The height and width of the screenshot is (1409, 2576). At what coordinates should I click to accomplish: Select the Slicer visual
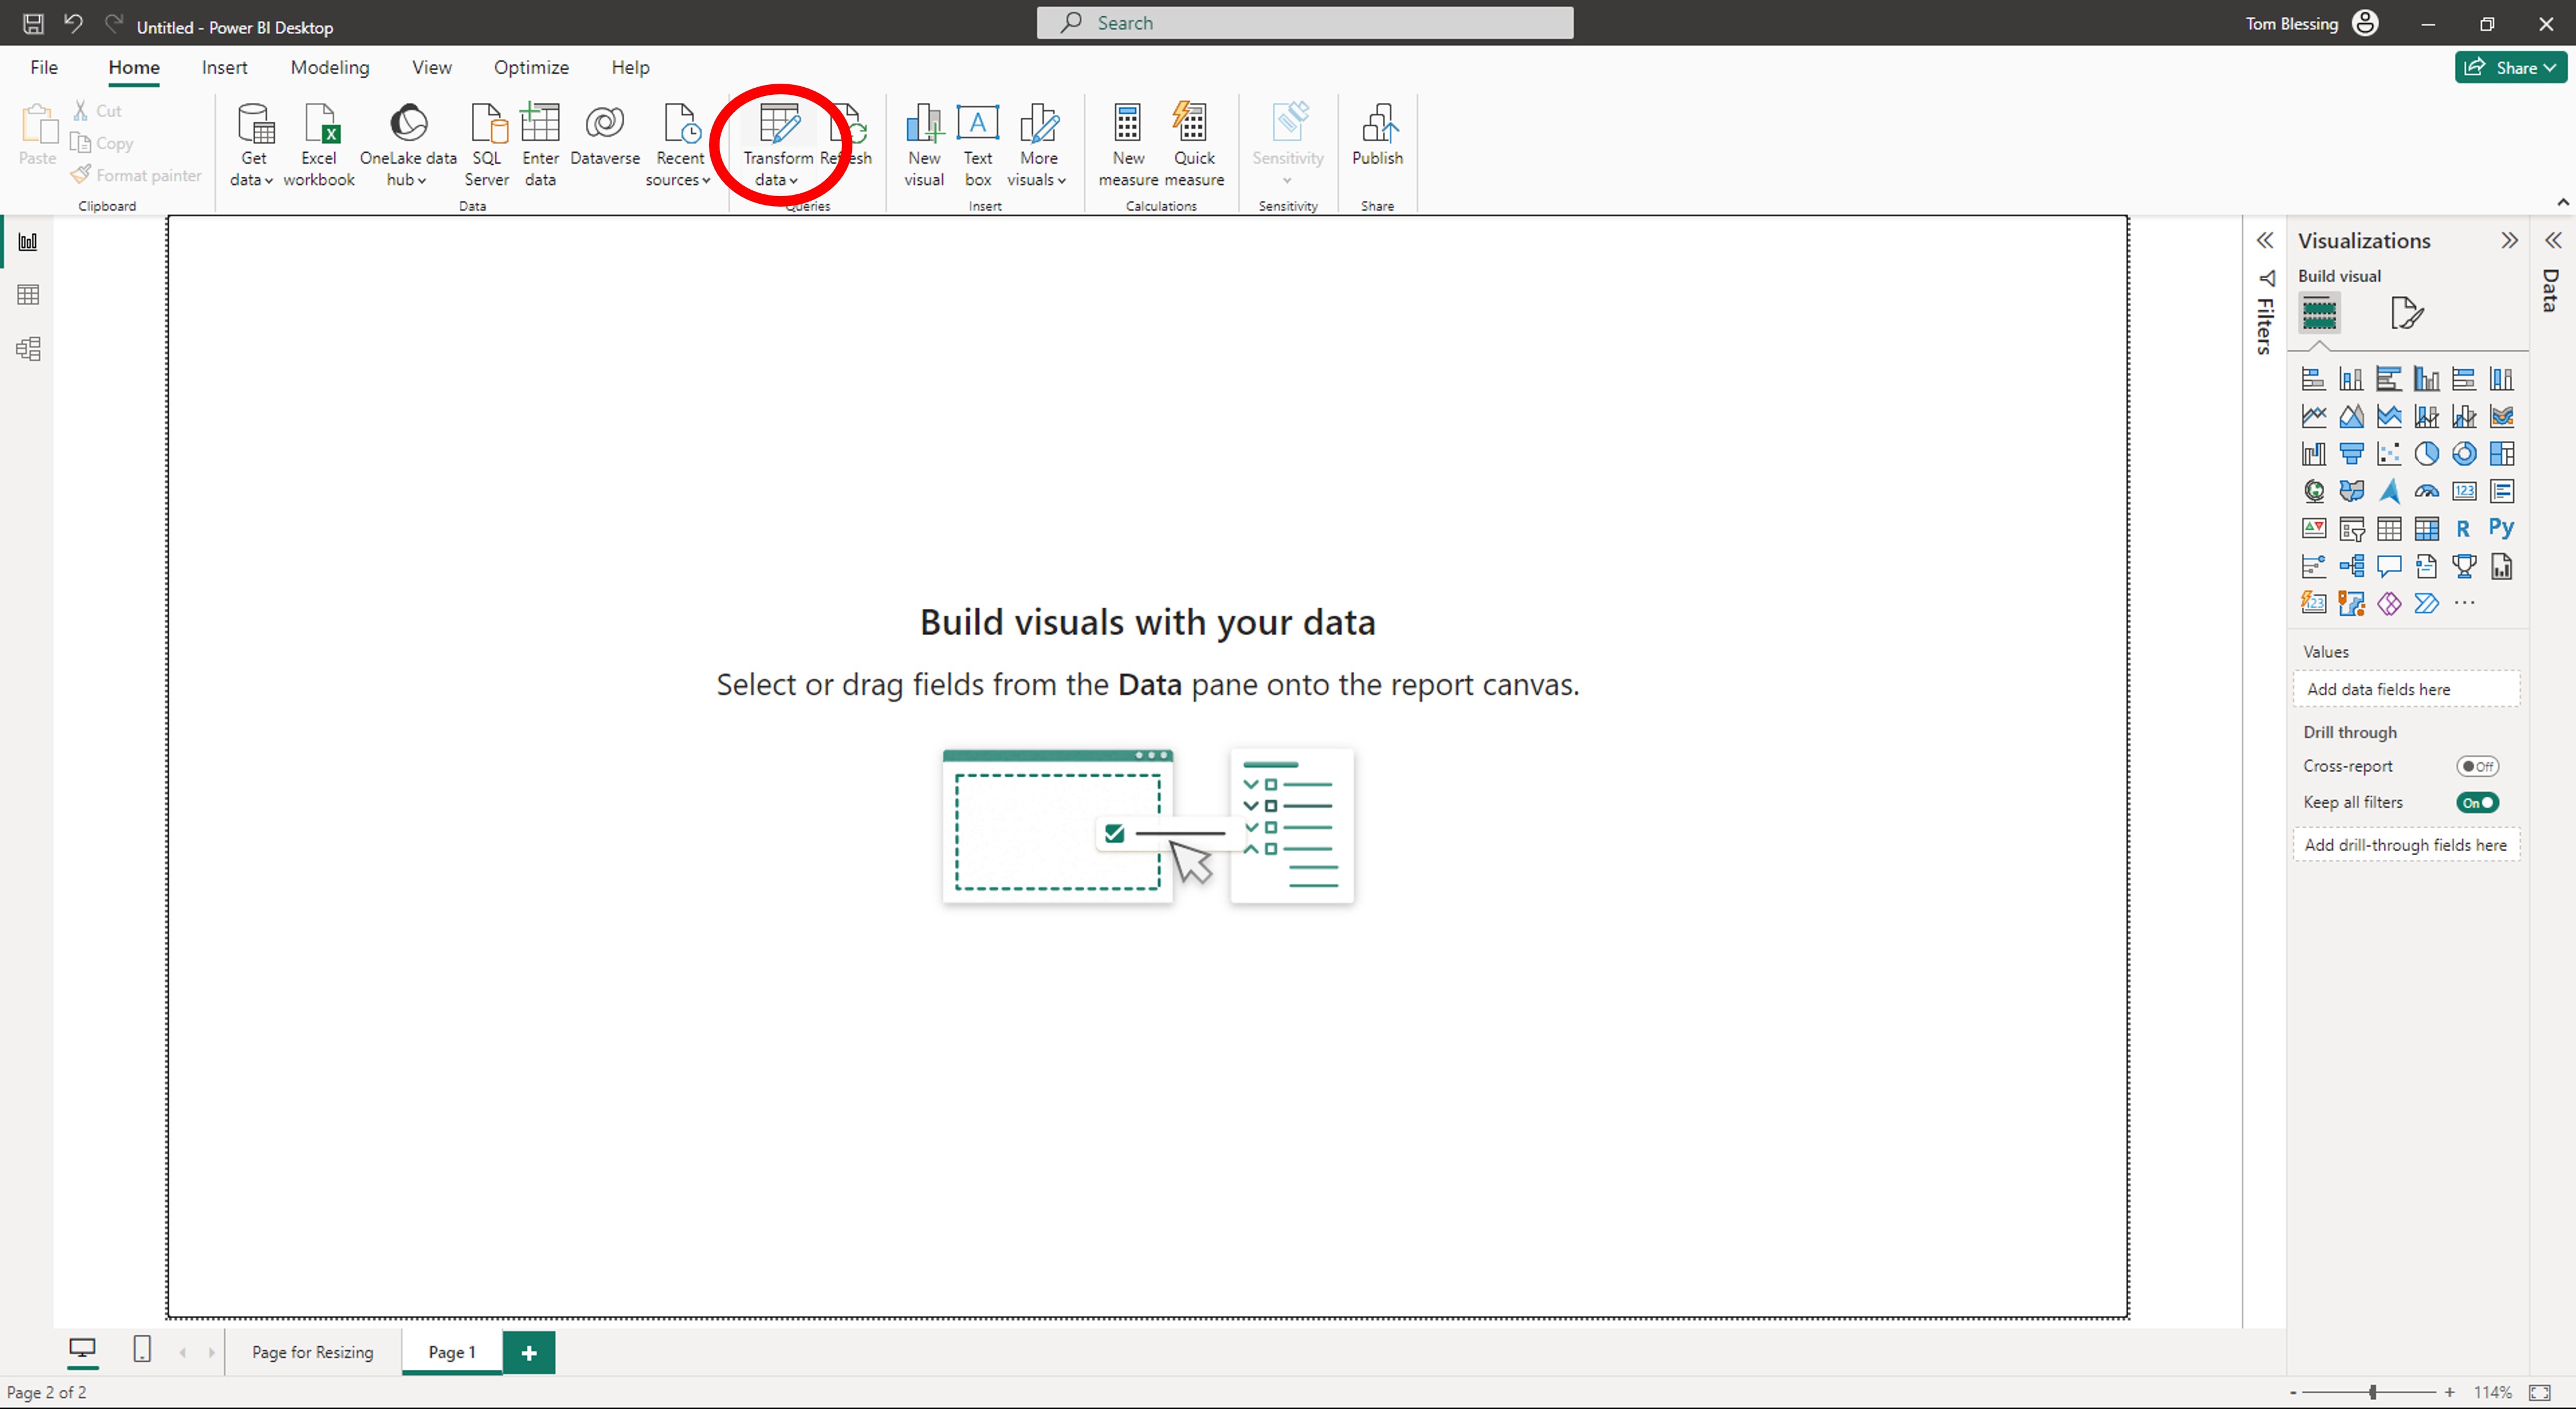coord(2352,528)
